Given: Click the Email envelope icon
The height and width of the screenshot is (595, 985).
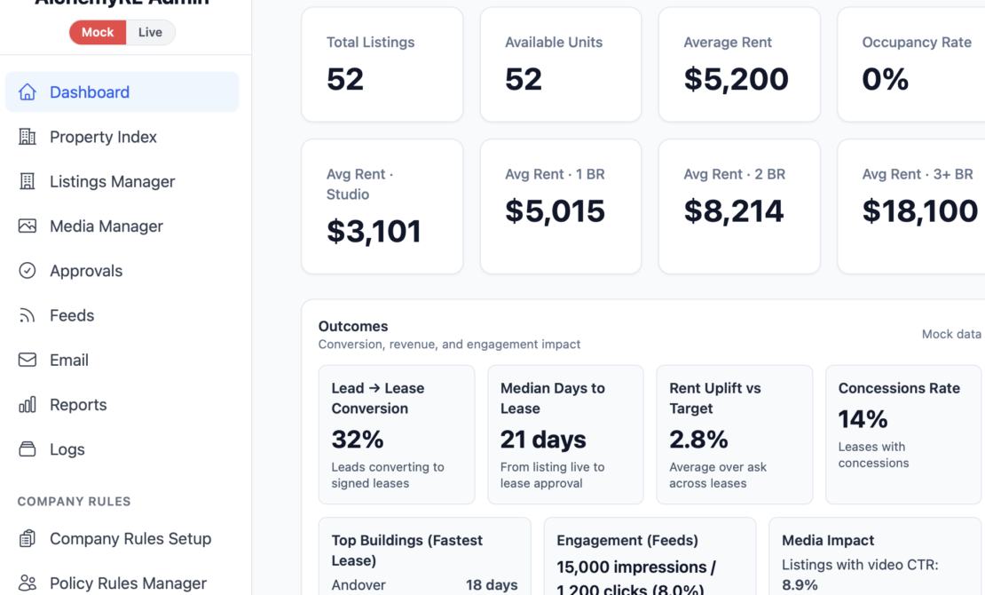Looking at the screenshot, I should 28,360.
